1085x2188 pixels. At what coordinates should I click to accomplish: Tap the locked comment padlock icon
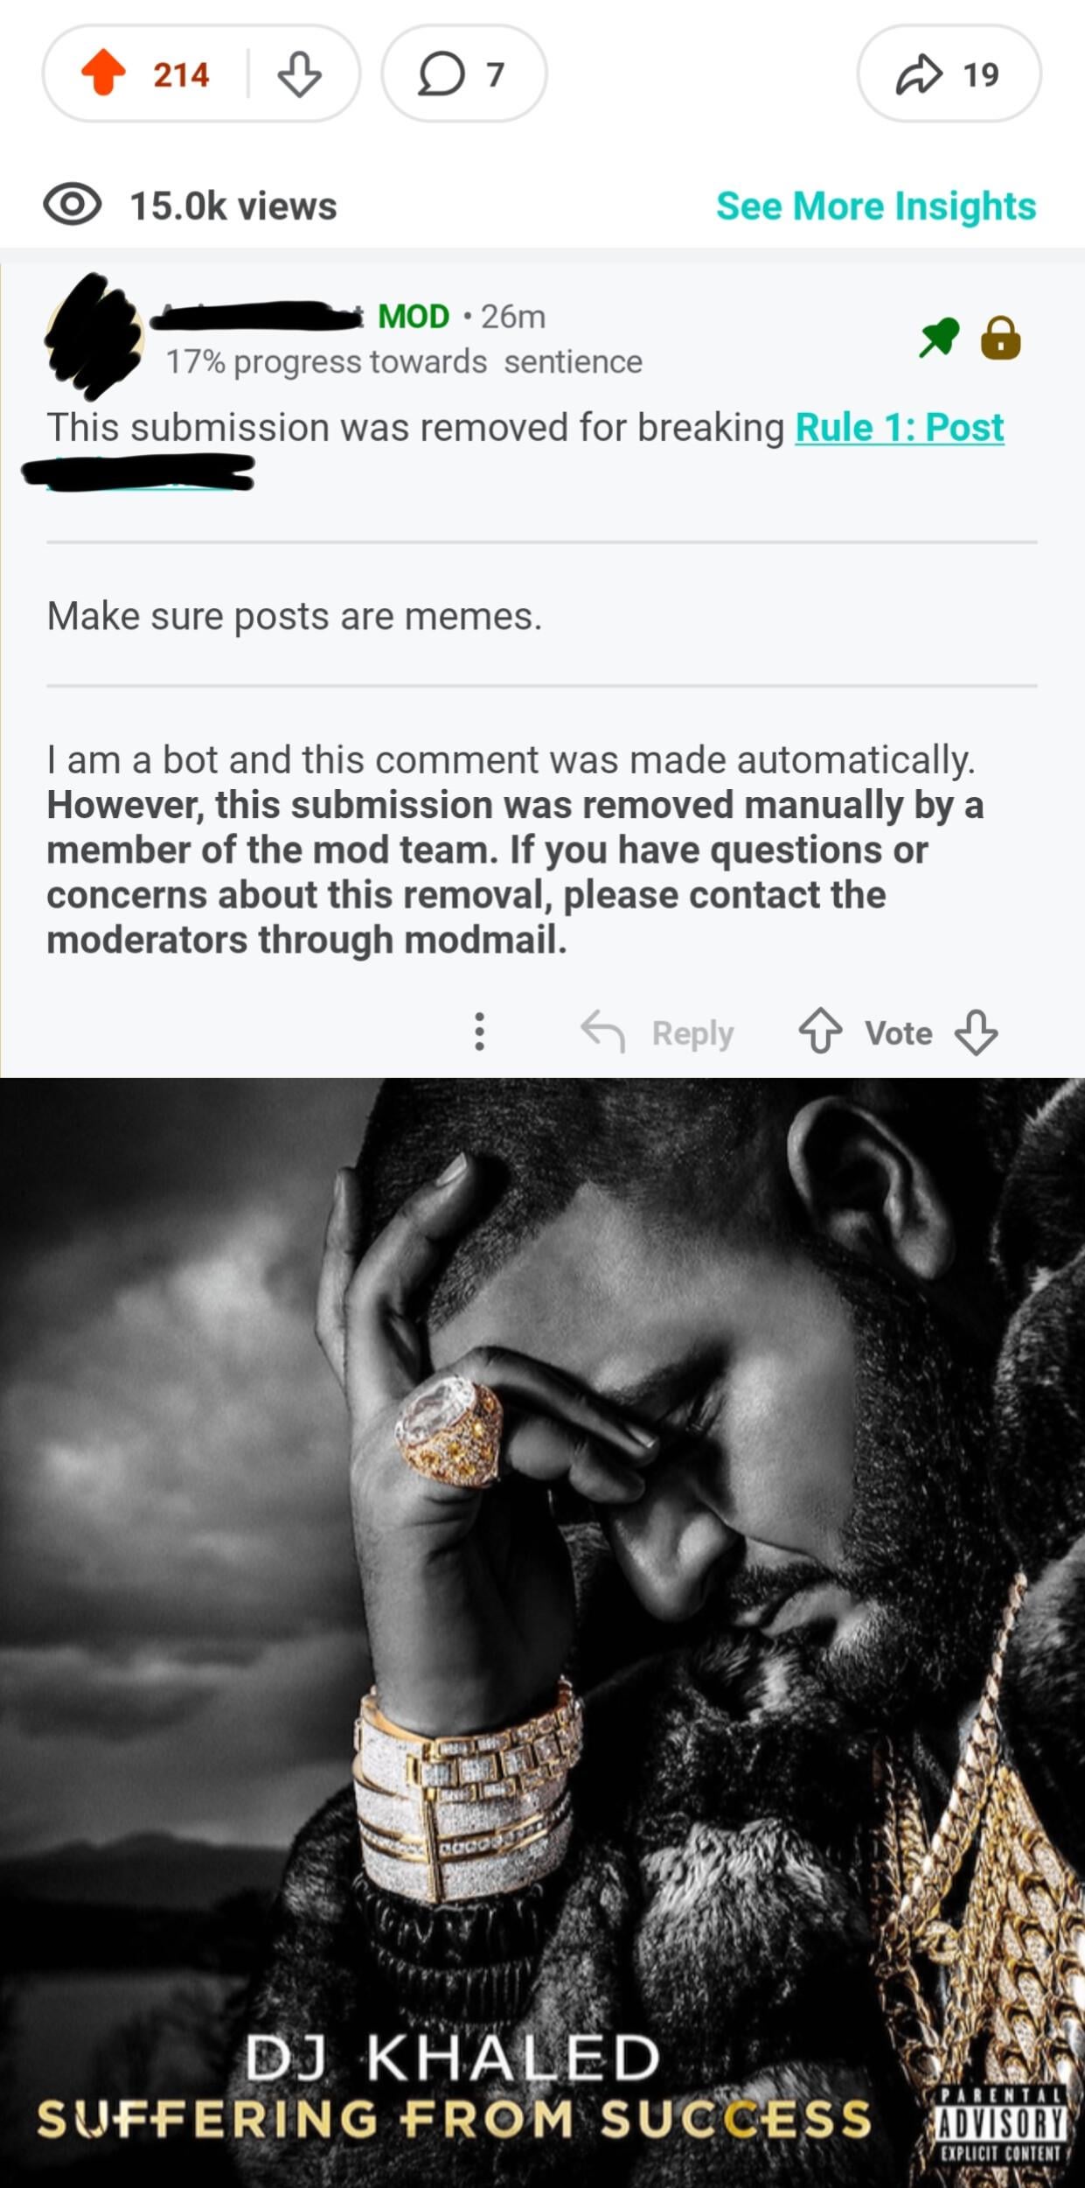1000,338
